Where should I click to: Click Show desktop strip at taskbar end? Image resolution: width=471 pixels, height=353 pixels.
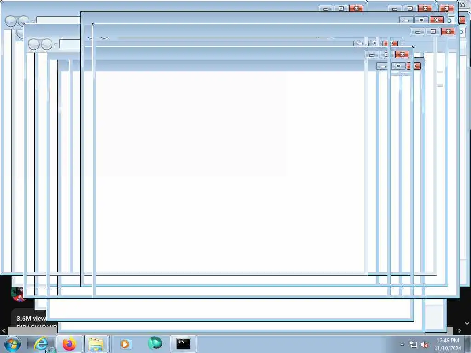(468, 344)
